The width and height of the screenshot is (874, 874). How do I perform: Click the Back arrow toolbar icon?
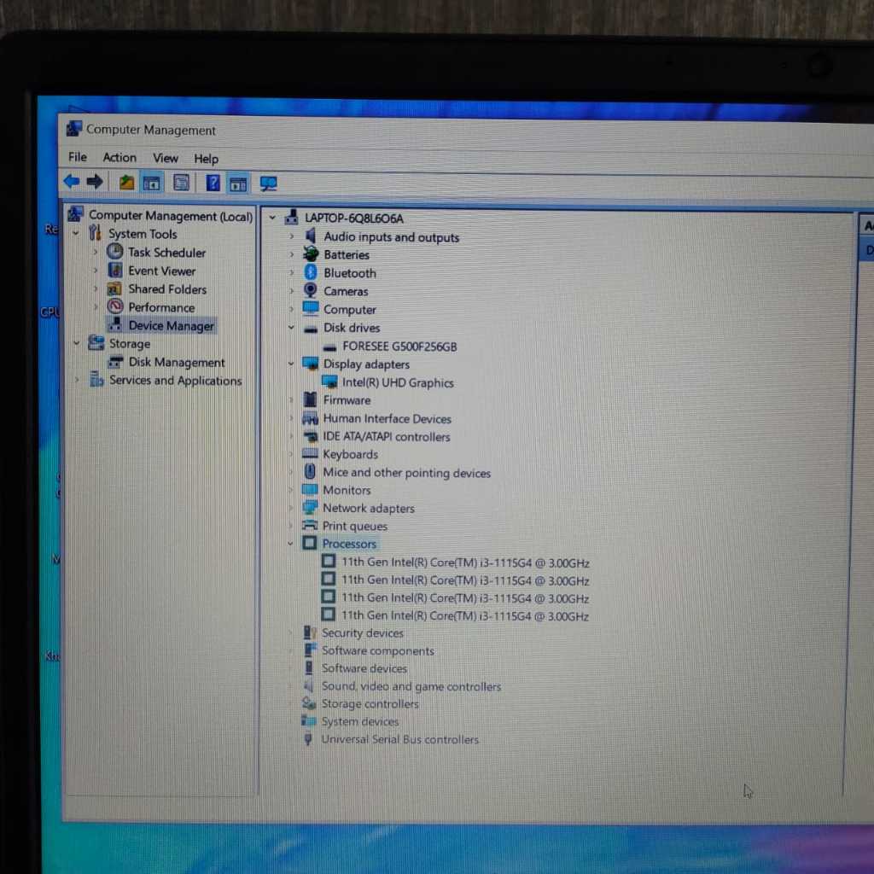coord(72,181)
